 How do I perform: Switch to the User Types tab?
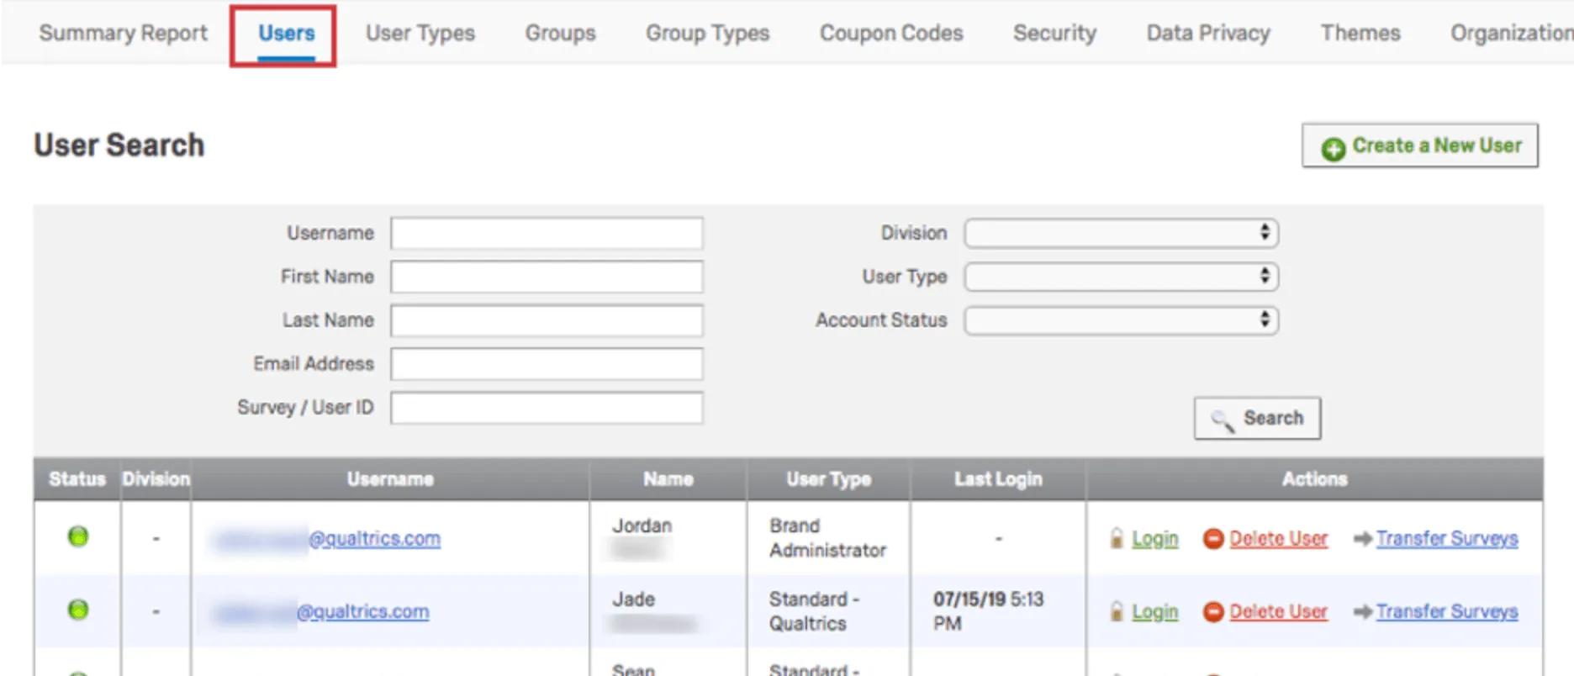click(420, 33)
